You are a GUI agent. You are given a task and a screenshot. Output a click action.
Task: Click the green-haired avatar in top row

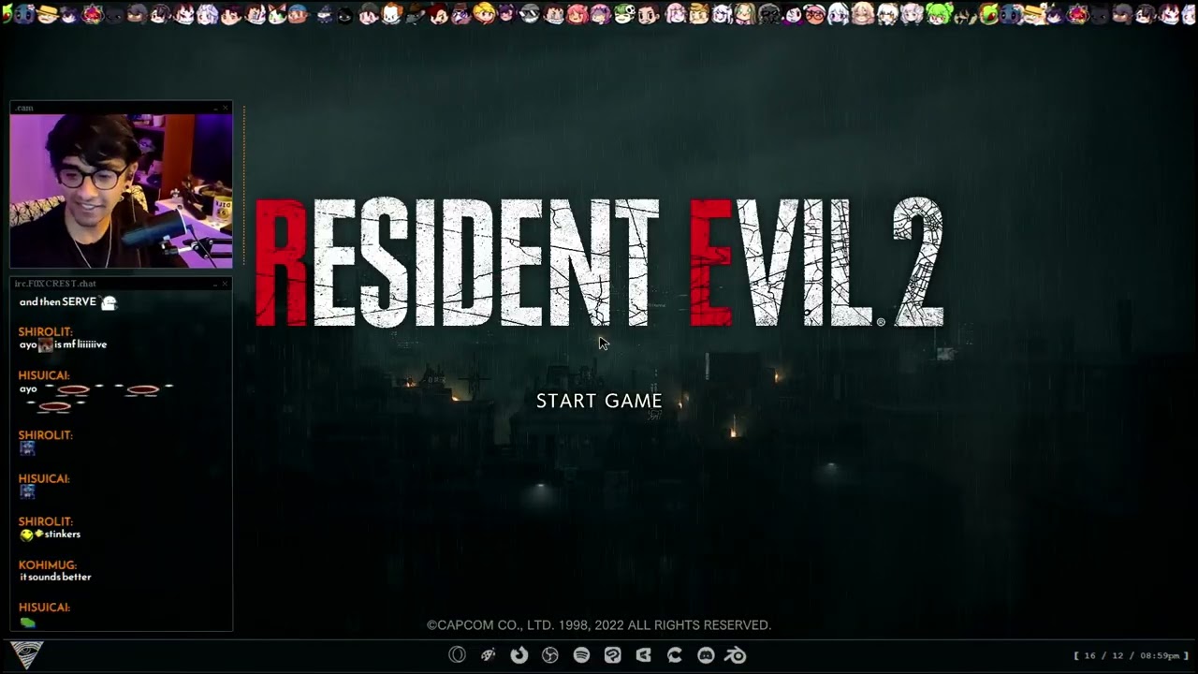point(940,14)
